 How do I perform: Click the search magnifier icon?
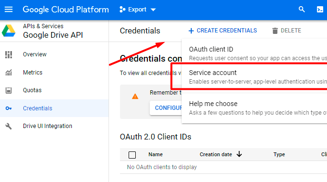point(302,10)
